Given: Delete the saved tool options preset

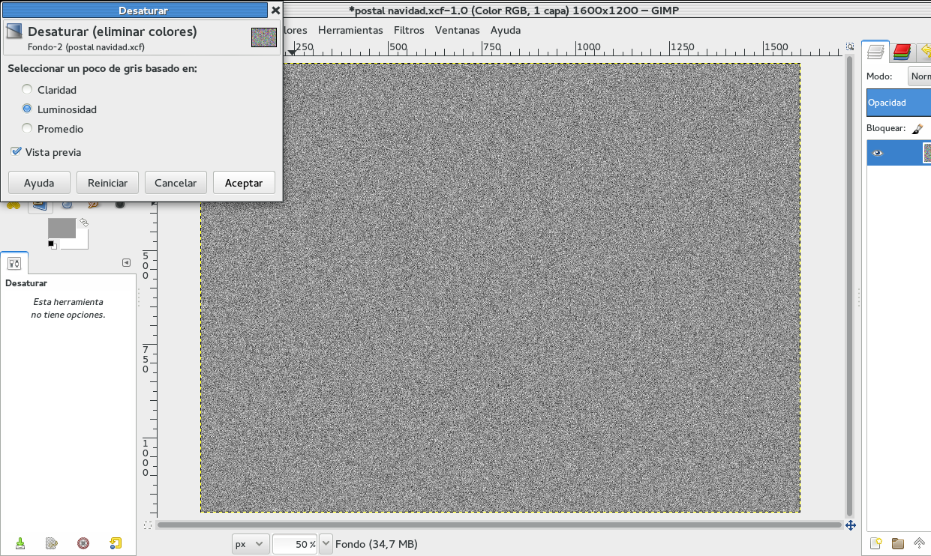Looking at the screenshot, I should click(83, 543).
